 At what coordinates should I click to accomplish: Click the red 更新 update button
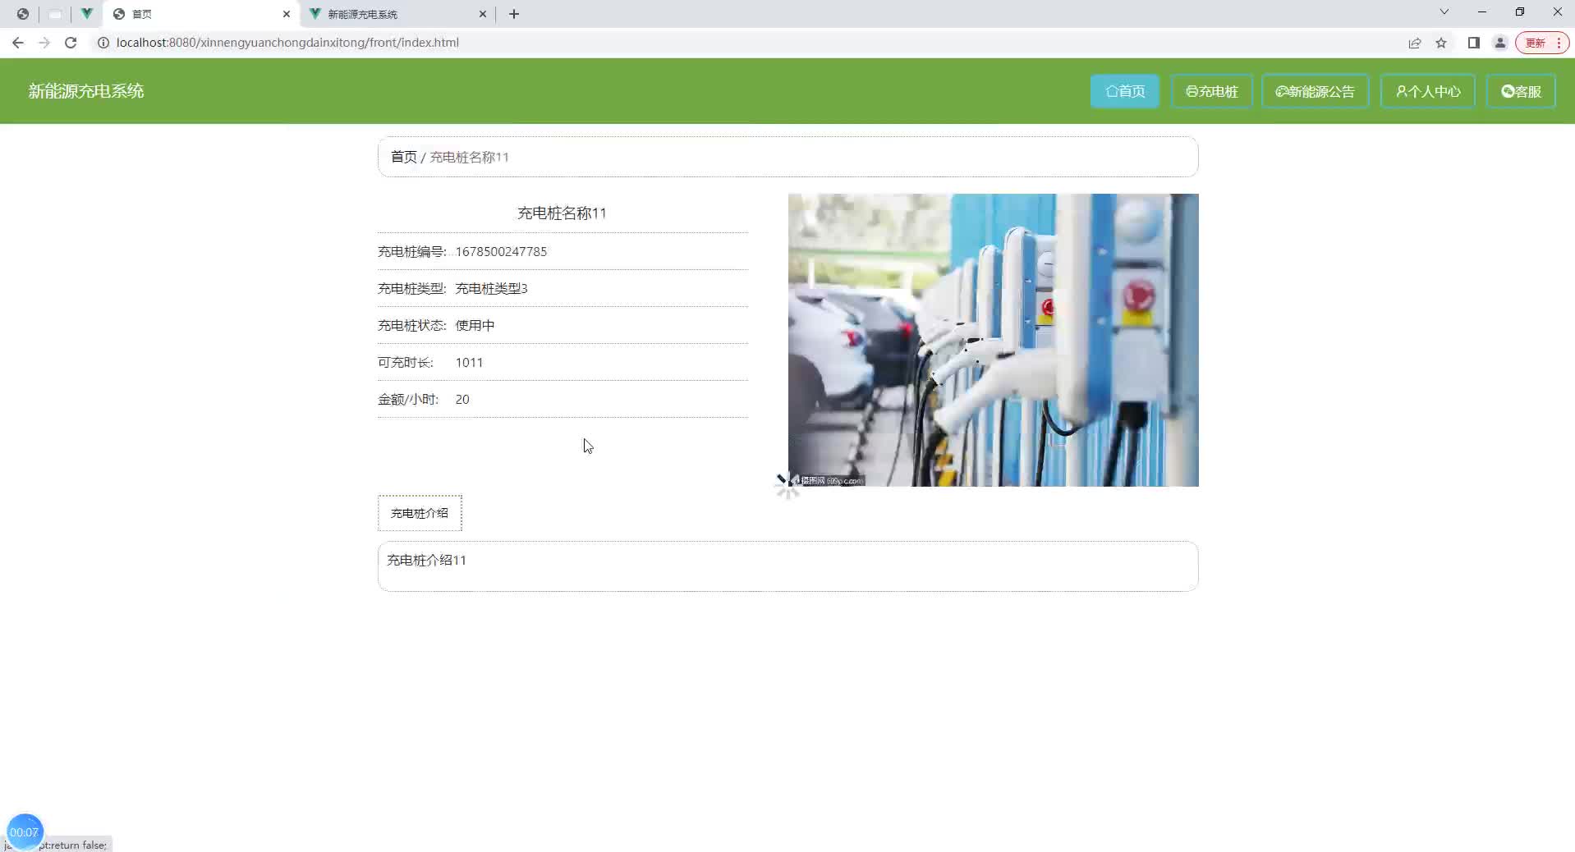click(x=1541, y=43)
